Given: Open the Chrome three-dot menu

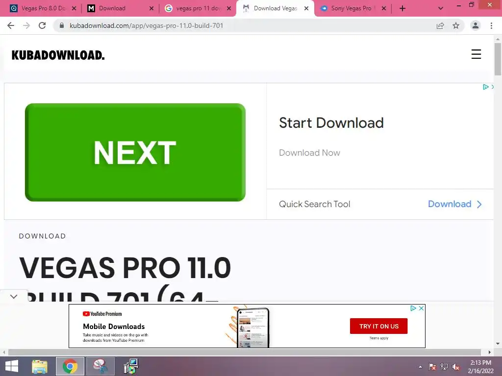Looking at the screenshot, I should click(x=491, y=25).
